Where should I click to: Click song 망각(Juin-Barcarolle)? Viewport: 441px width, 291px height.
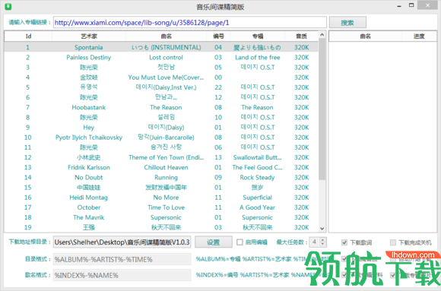click(x=166, y=138)
